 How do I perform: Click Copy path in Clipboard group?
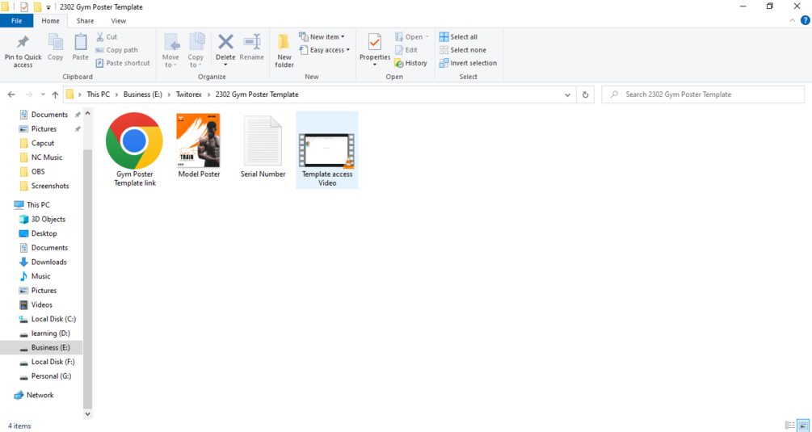pyautogui.click(x=116, y=50)
